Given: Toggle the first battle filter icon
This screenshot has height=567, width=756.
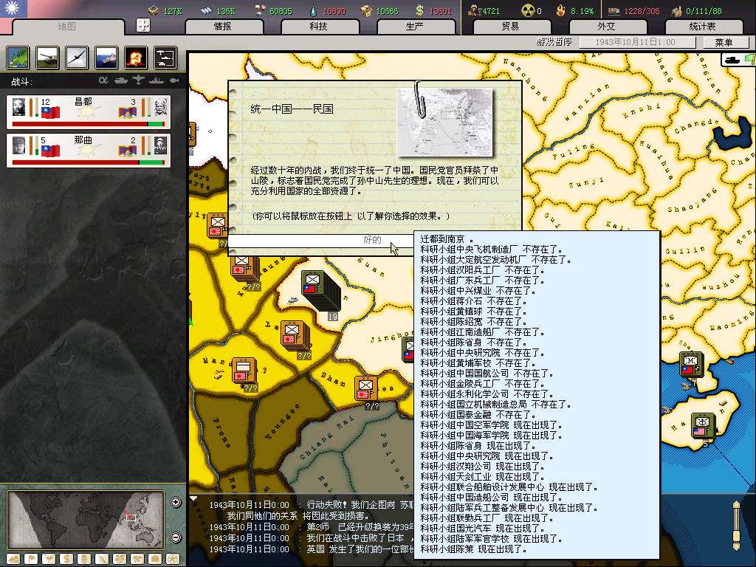Looking at the screenshot, I should [103, 80].
